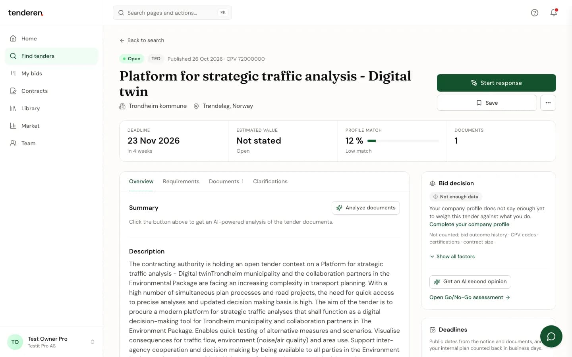Click the 23 Nov 2026 deadline value
This screenshot has width=572, height=357.
[154, 141]
